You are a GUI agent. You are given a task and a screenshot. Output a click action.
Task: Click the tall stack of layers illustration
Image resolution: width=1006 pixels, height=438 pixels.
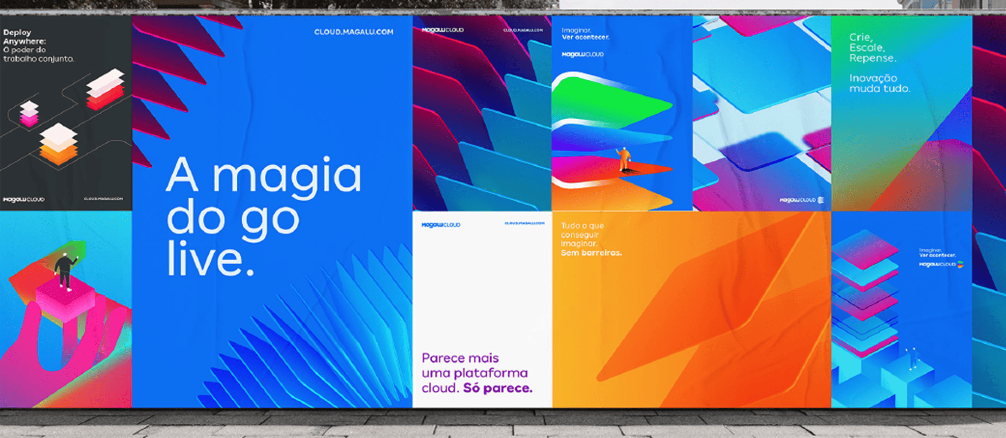pos(865,289)
